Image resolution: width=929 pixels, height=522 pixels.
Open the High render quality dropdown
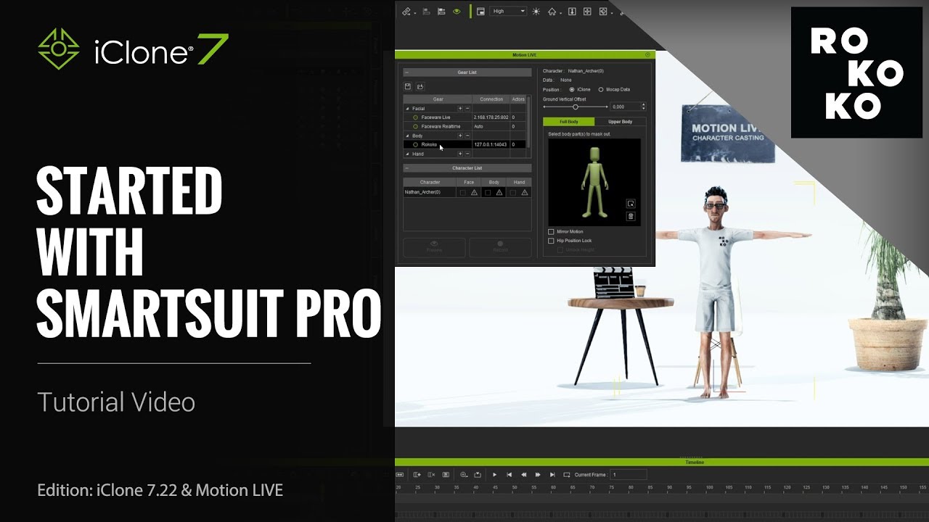[509, 11]
